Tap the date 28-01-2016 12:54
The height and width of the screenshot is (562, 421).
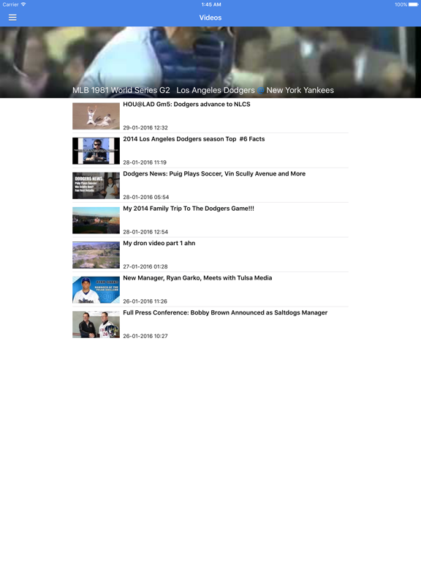[x=145, y=232]
